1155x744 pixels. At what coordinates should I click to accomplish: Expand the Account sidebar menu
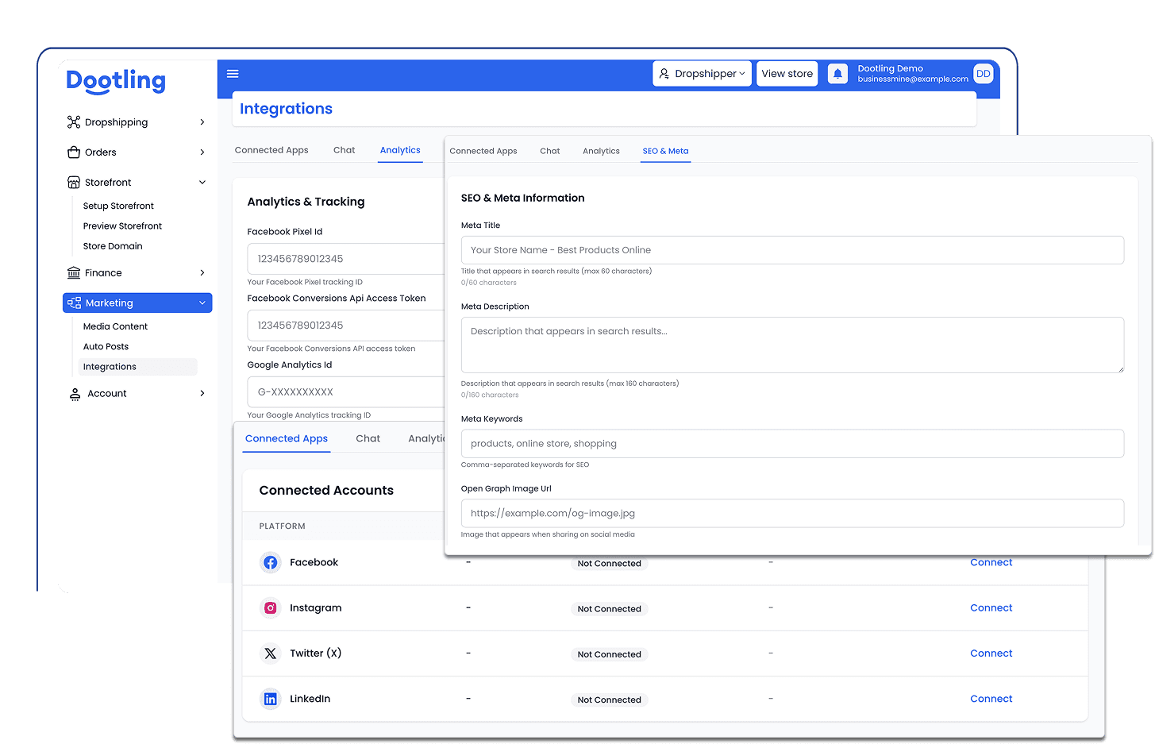(x=137, y=394)
